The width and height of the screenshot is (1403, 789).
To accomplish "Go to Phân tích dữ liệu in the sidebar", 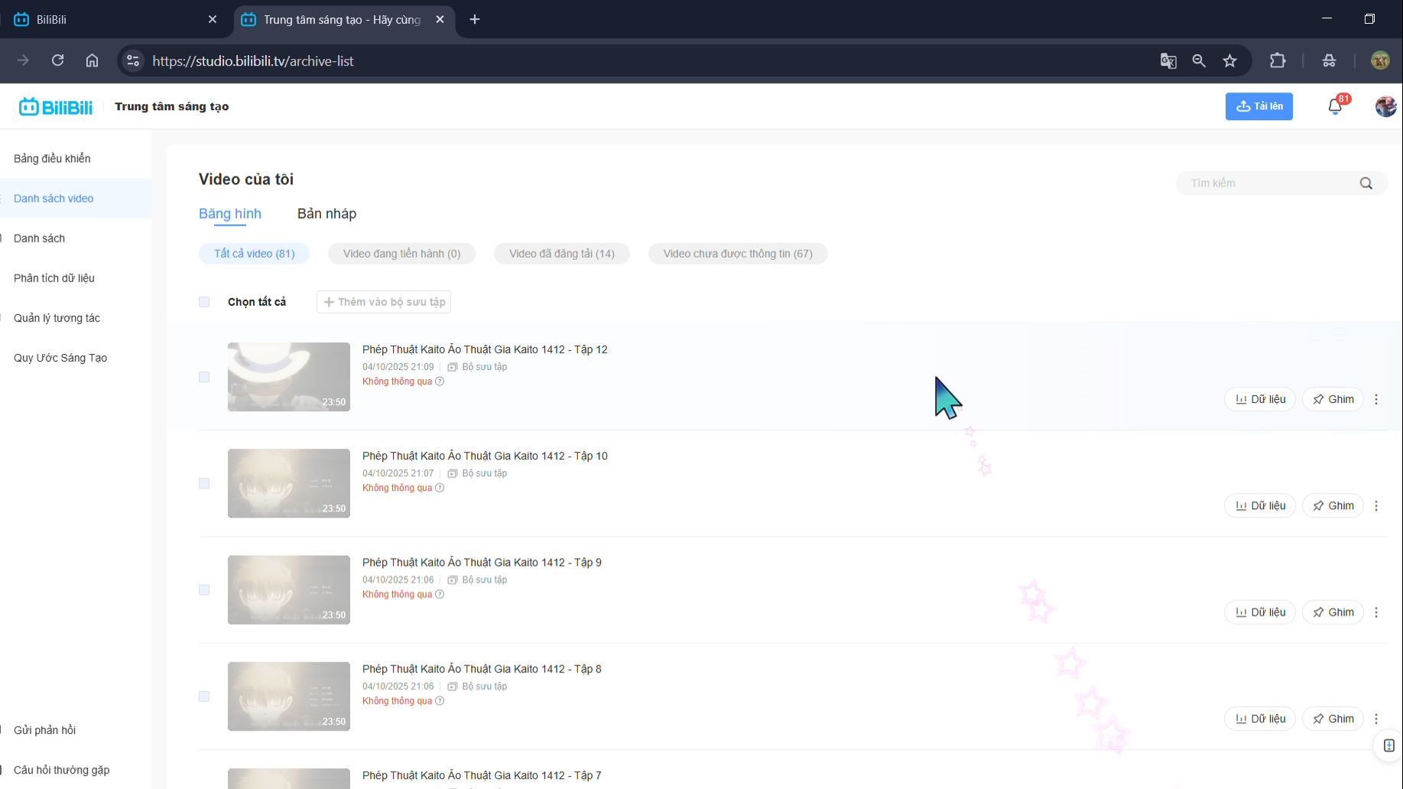I will point(54,278).
